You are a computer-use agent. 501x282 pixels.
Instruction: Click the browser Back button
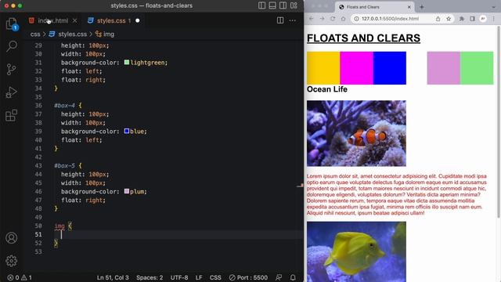pyautogui.click(x=312, y=19)
